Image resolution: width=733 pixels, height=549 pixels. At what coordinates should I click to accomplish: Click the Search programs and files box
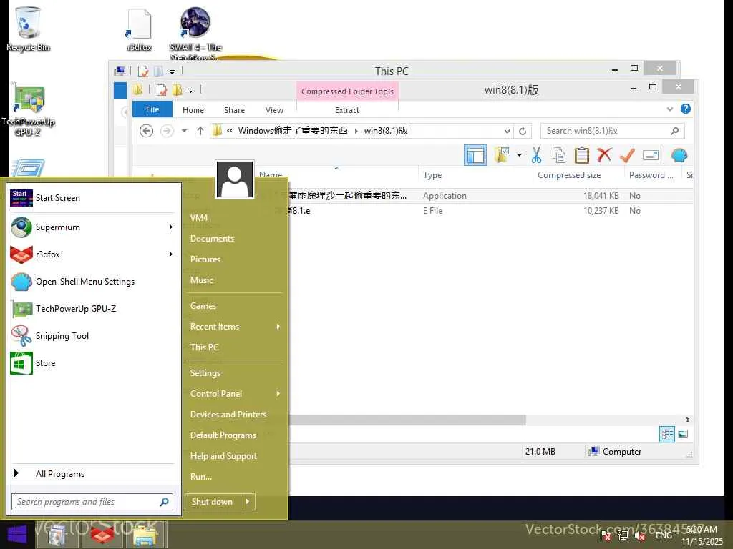point(92,502)
